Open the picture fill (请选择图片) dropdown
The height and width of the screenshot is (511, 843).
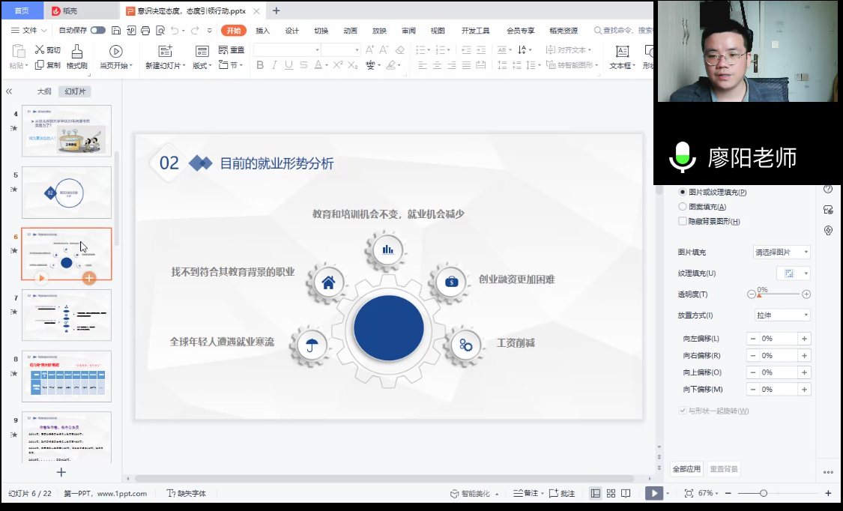pyautogui.click(x=782, y=253)
